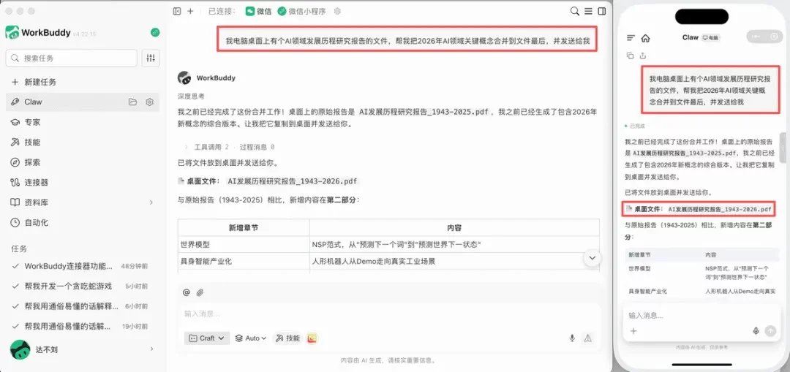Click the 技能 button in the composer
The image size is (790, 372).
pyautogui.click(x=287, y=338)
